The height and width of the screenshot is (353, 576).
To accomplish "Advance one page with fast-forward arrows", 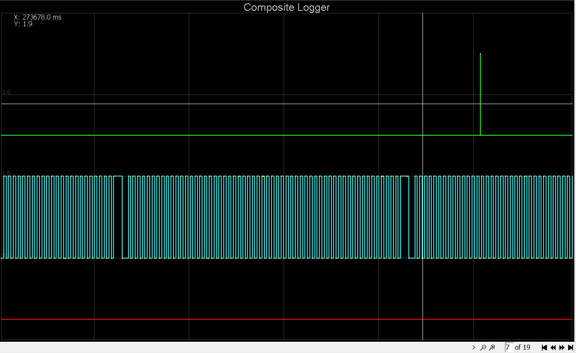I will 562,347.
